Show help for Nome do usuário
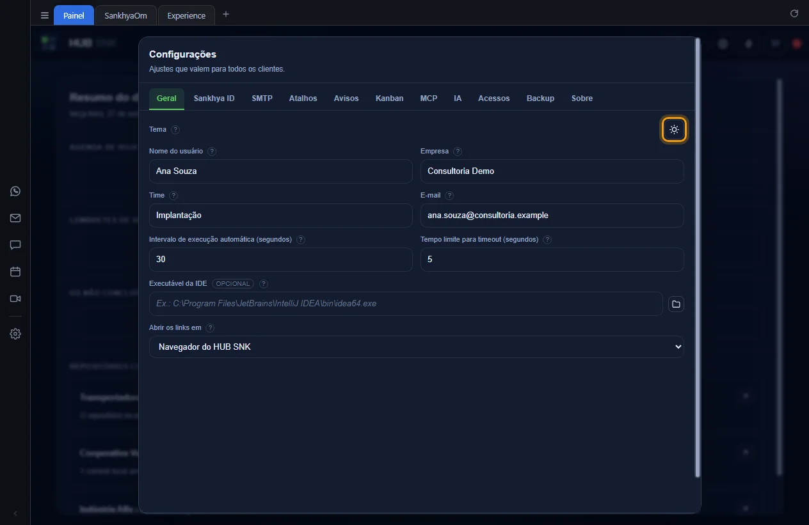 pyautogui.click(x=212, y=152)
